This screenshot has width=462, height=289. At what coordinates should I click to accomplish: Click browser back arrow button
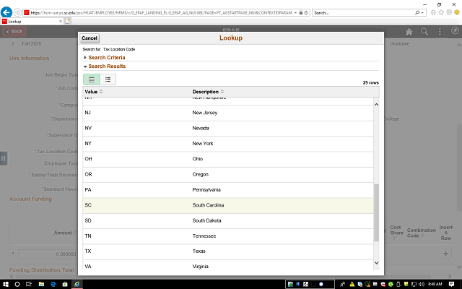(x=6, y=12)
